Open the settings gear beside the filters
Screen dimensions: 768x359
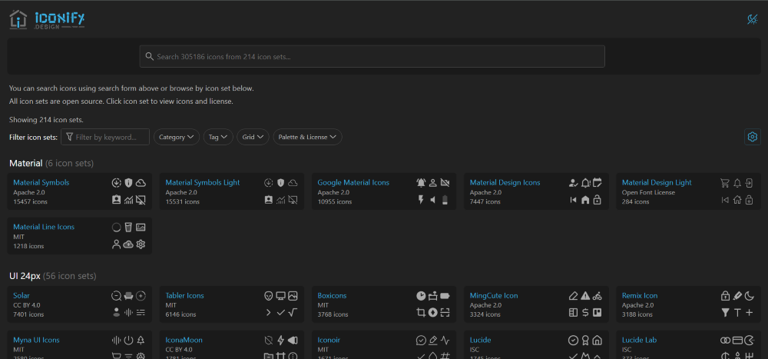pyautogui.click(x=753, y=137)
